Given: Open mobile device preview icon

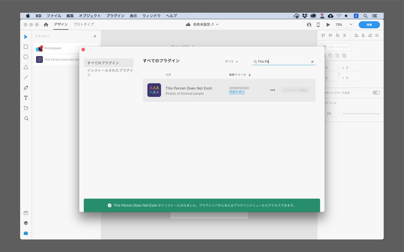Looking at the screenshot, I should [318, 25].
